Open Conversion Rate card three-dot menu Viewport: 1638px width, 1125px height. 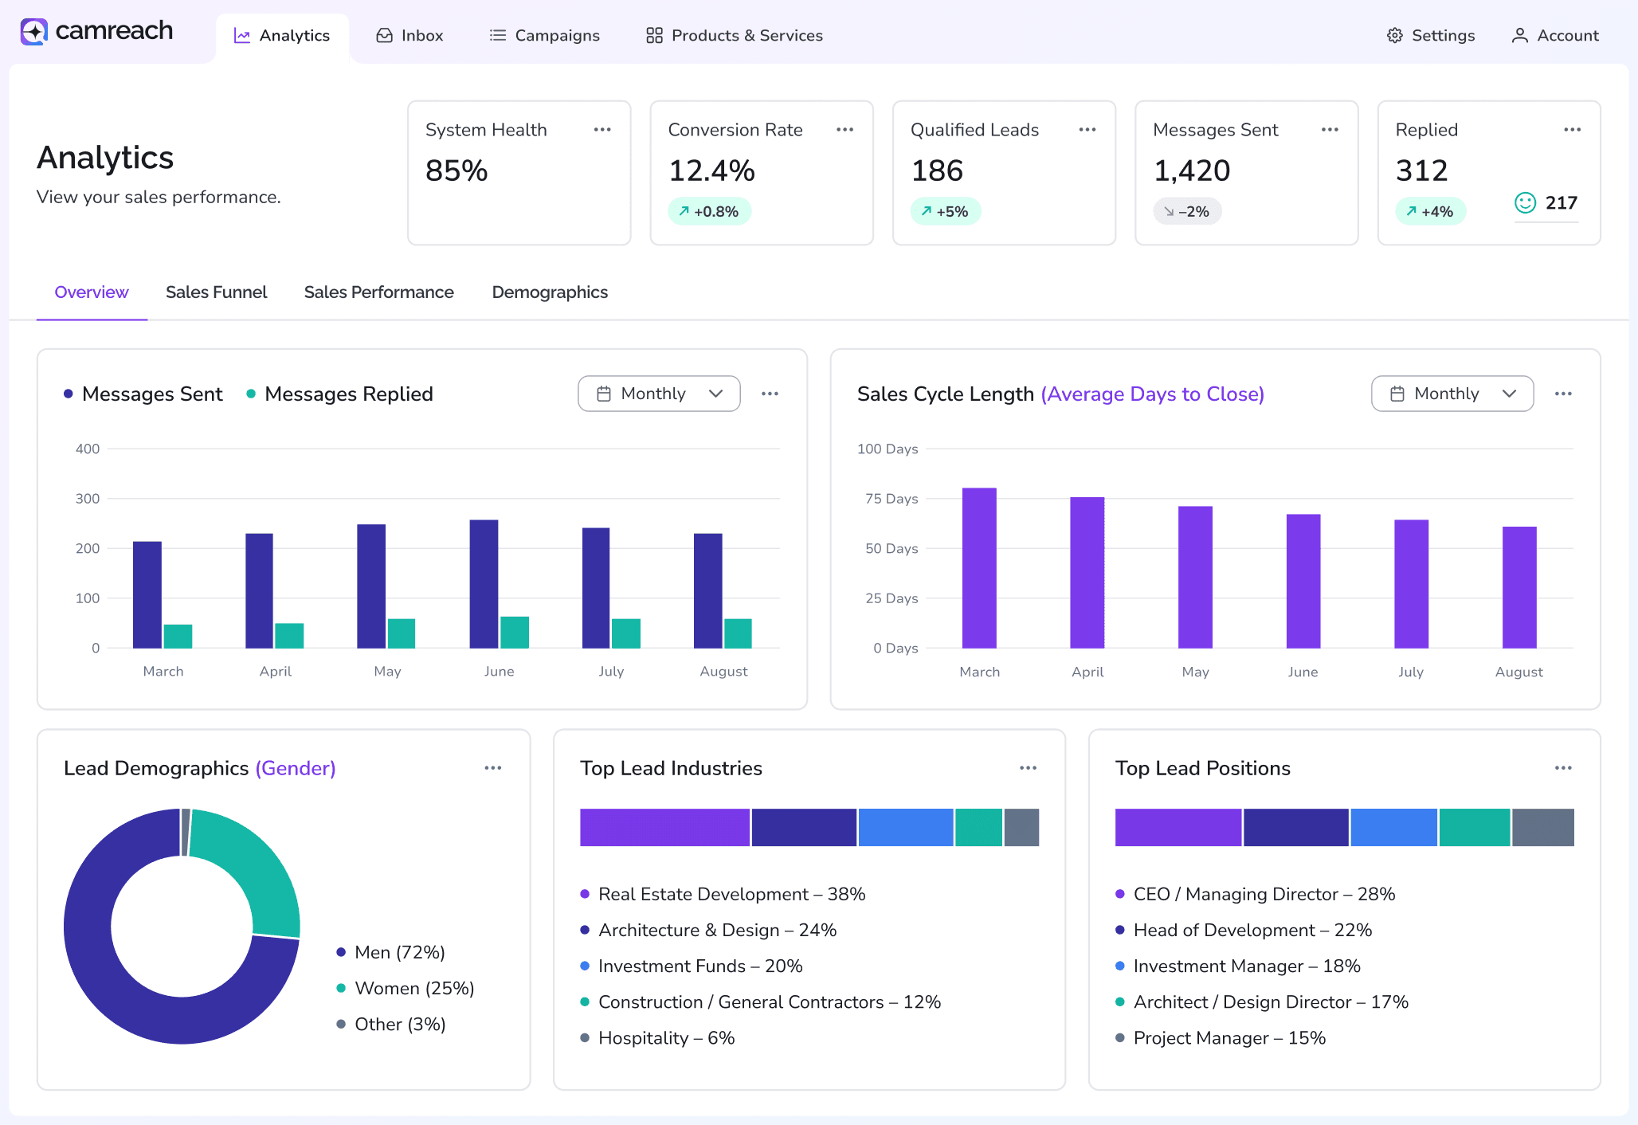(x=844, y=130)
